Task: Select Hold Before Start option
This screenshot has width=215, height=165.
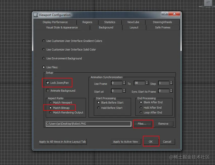Action: [x=98, y=108]
